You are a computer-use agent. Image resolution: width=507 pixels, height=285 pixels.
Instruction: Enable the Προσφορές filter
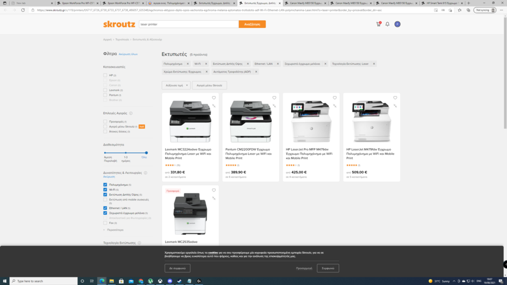(x=105, y=122)
